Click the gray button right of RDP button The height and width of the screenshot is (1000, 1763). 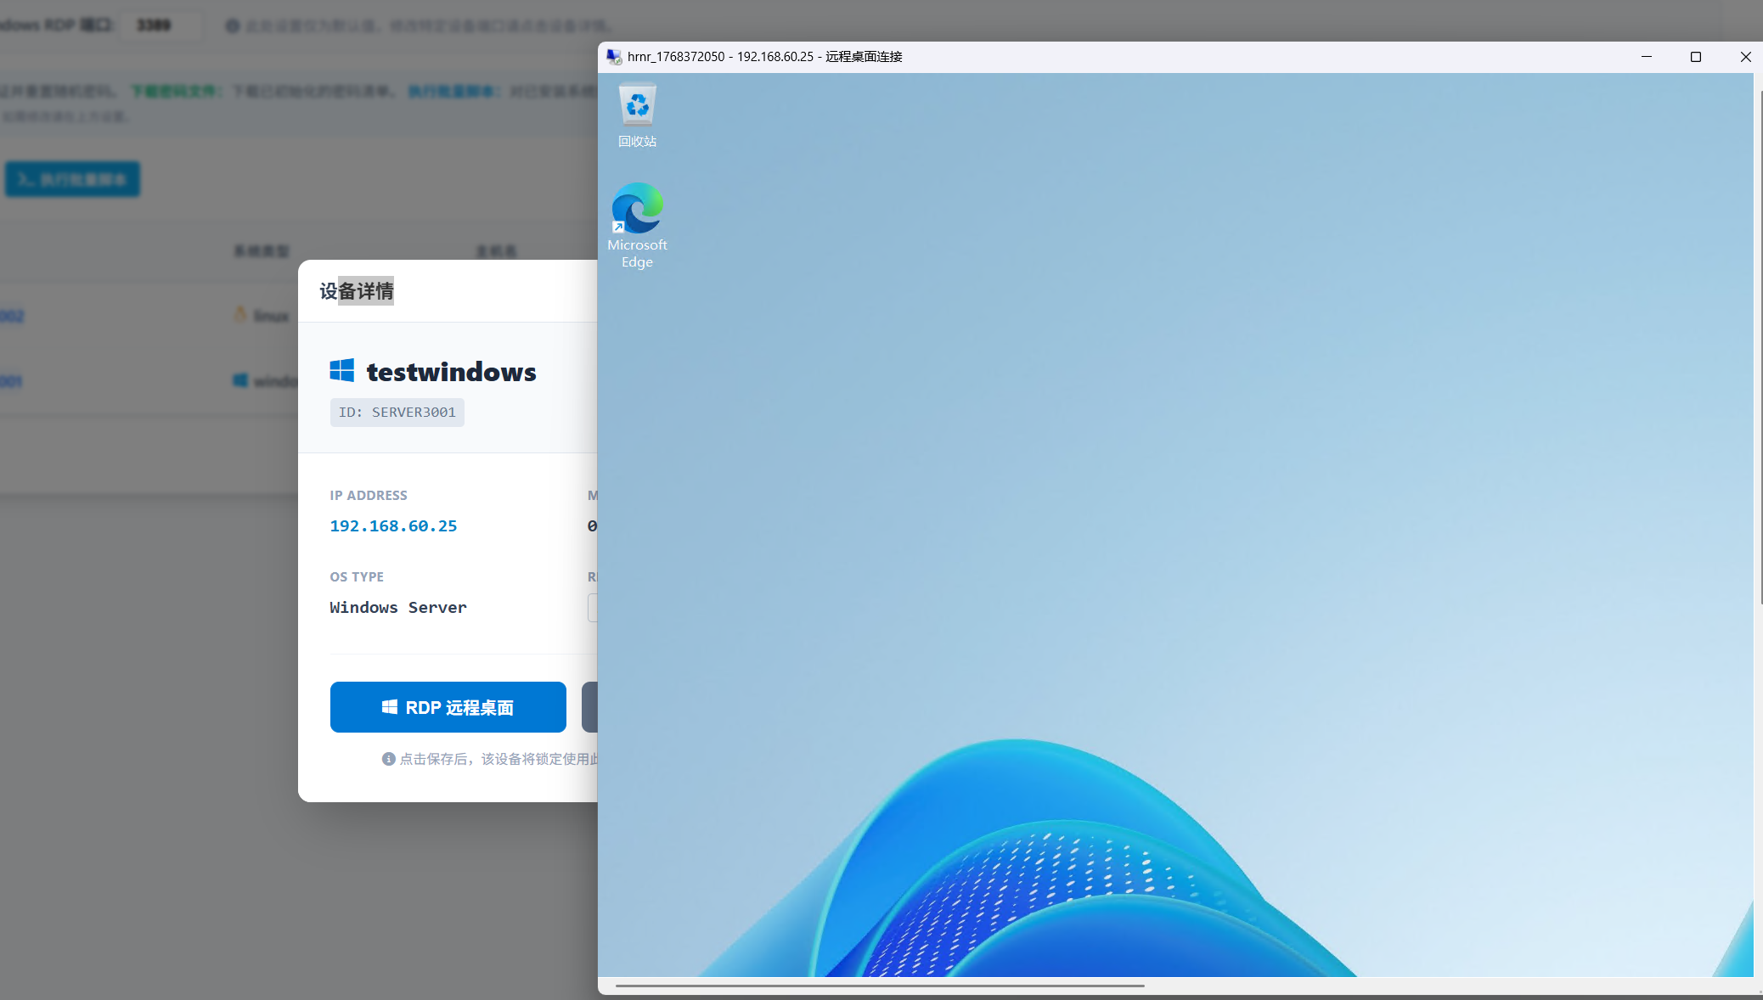click(x=589, y=707)
